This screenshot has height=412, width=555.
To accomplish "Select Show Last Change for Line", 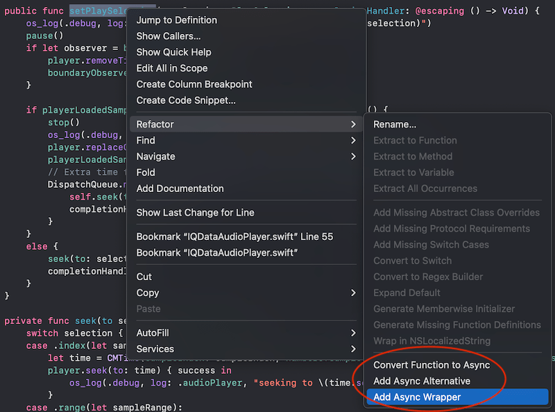I will (x=196, y=212).
